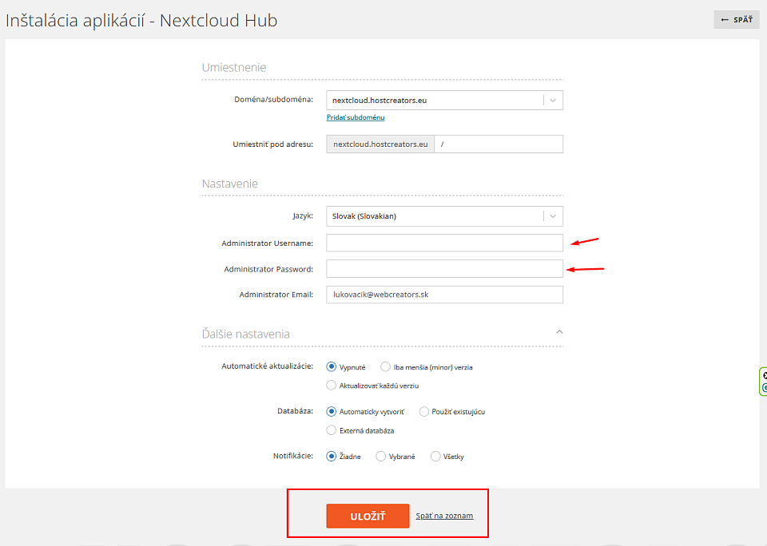Click the Administrator Password field
This screenshot has height=546, width=767.
point(444,269)
